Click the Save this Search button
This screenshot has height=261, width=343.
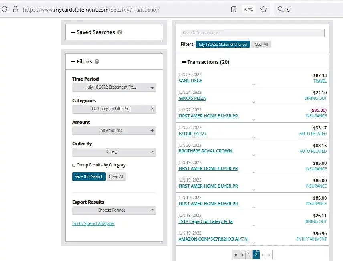coord(89,177)
